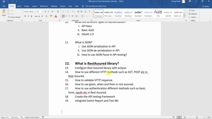Apply Superscript formatting
Screen dimensions: 212x119
42,16
